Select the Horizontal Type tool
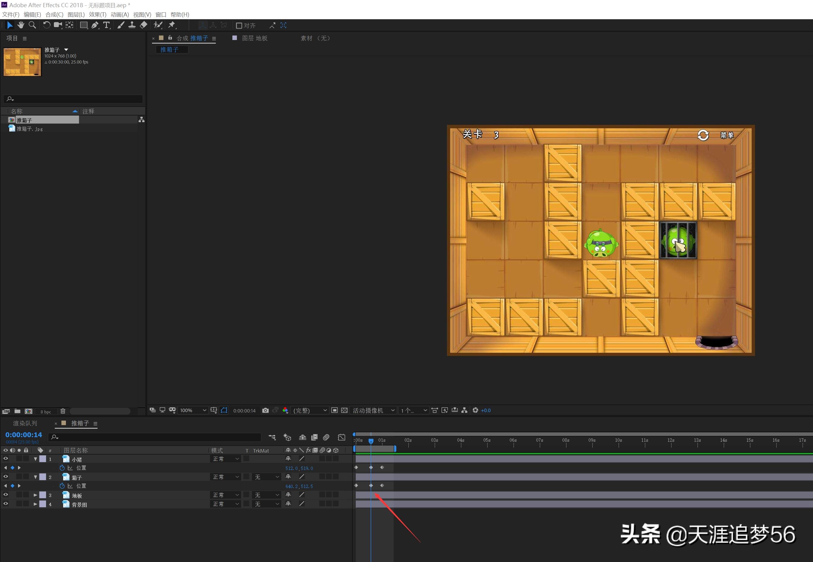Screen dimensions: 813x562 click(106, 25)
